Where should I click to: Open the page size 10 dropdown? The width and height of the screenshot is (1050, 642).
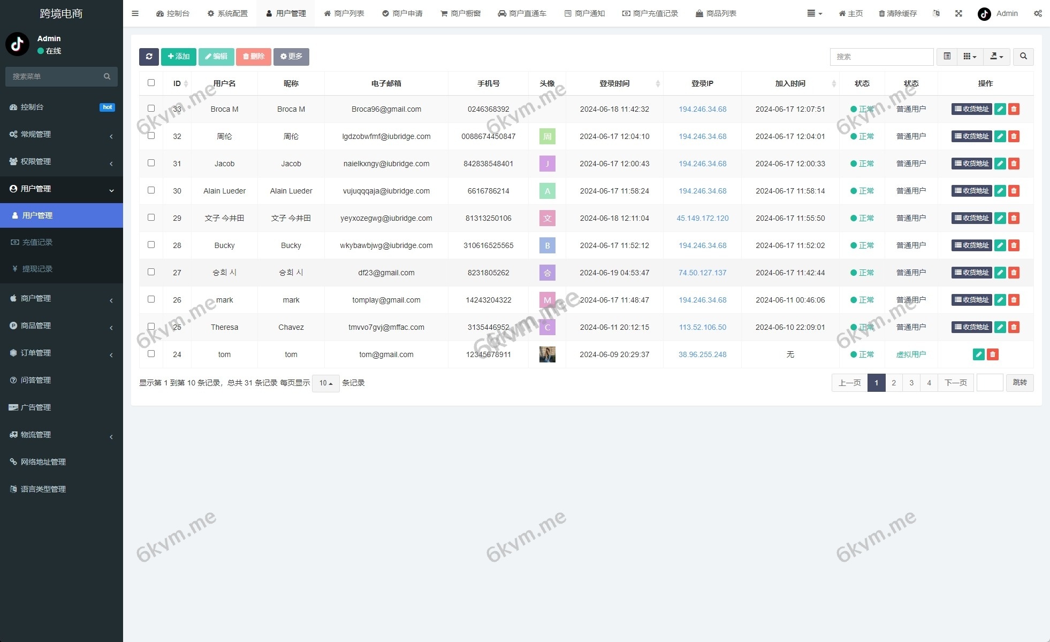pos(325,383)
